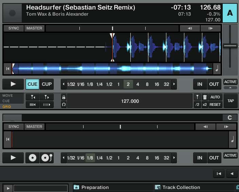
Task: Show larger loop sizes on Deck C
Action: point(174,158)
